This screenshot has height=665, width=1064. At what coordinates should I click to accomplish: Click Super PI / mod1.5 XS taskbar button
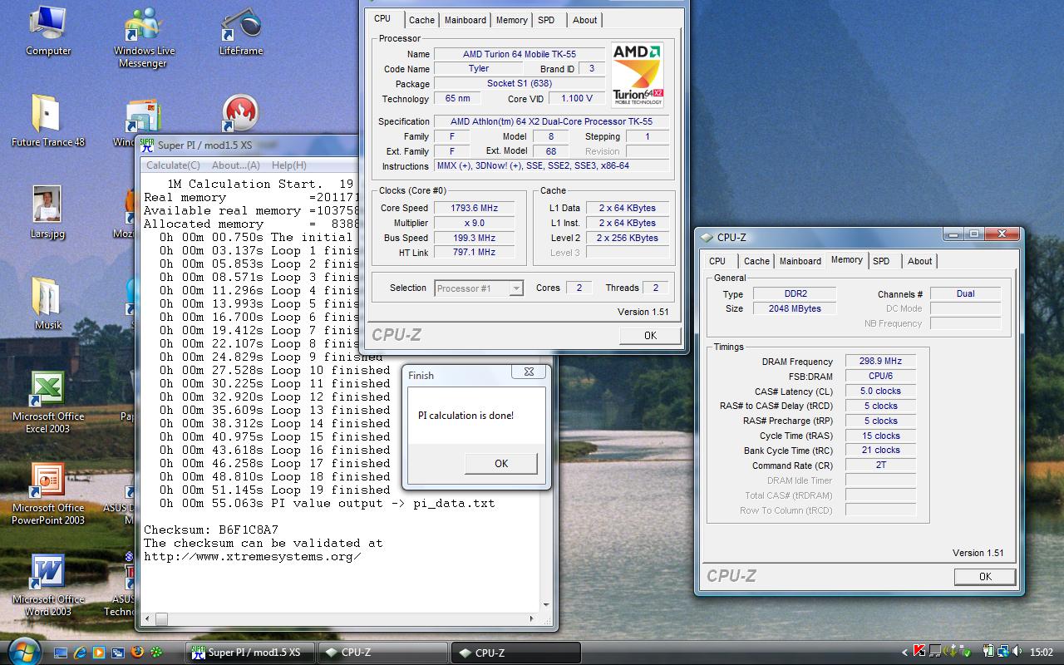(249, 653)
